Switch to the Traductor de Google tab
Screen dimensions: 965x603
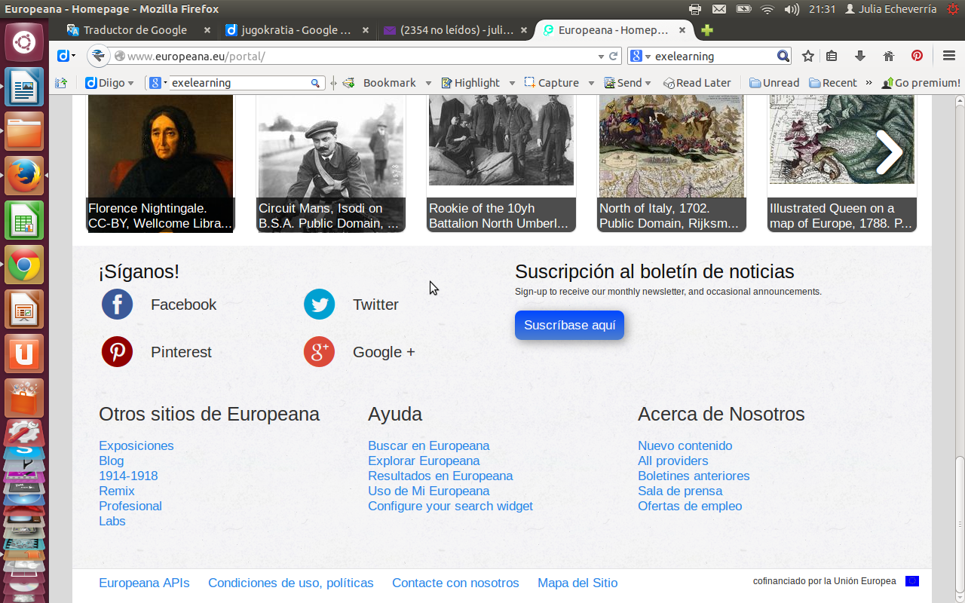click(136, 30)
